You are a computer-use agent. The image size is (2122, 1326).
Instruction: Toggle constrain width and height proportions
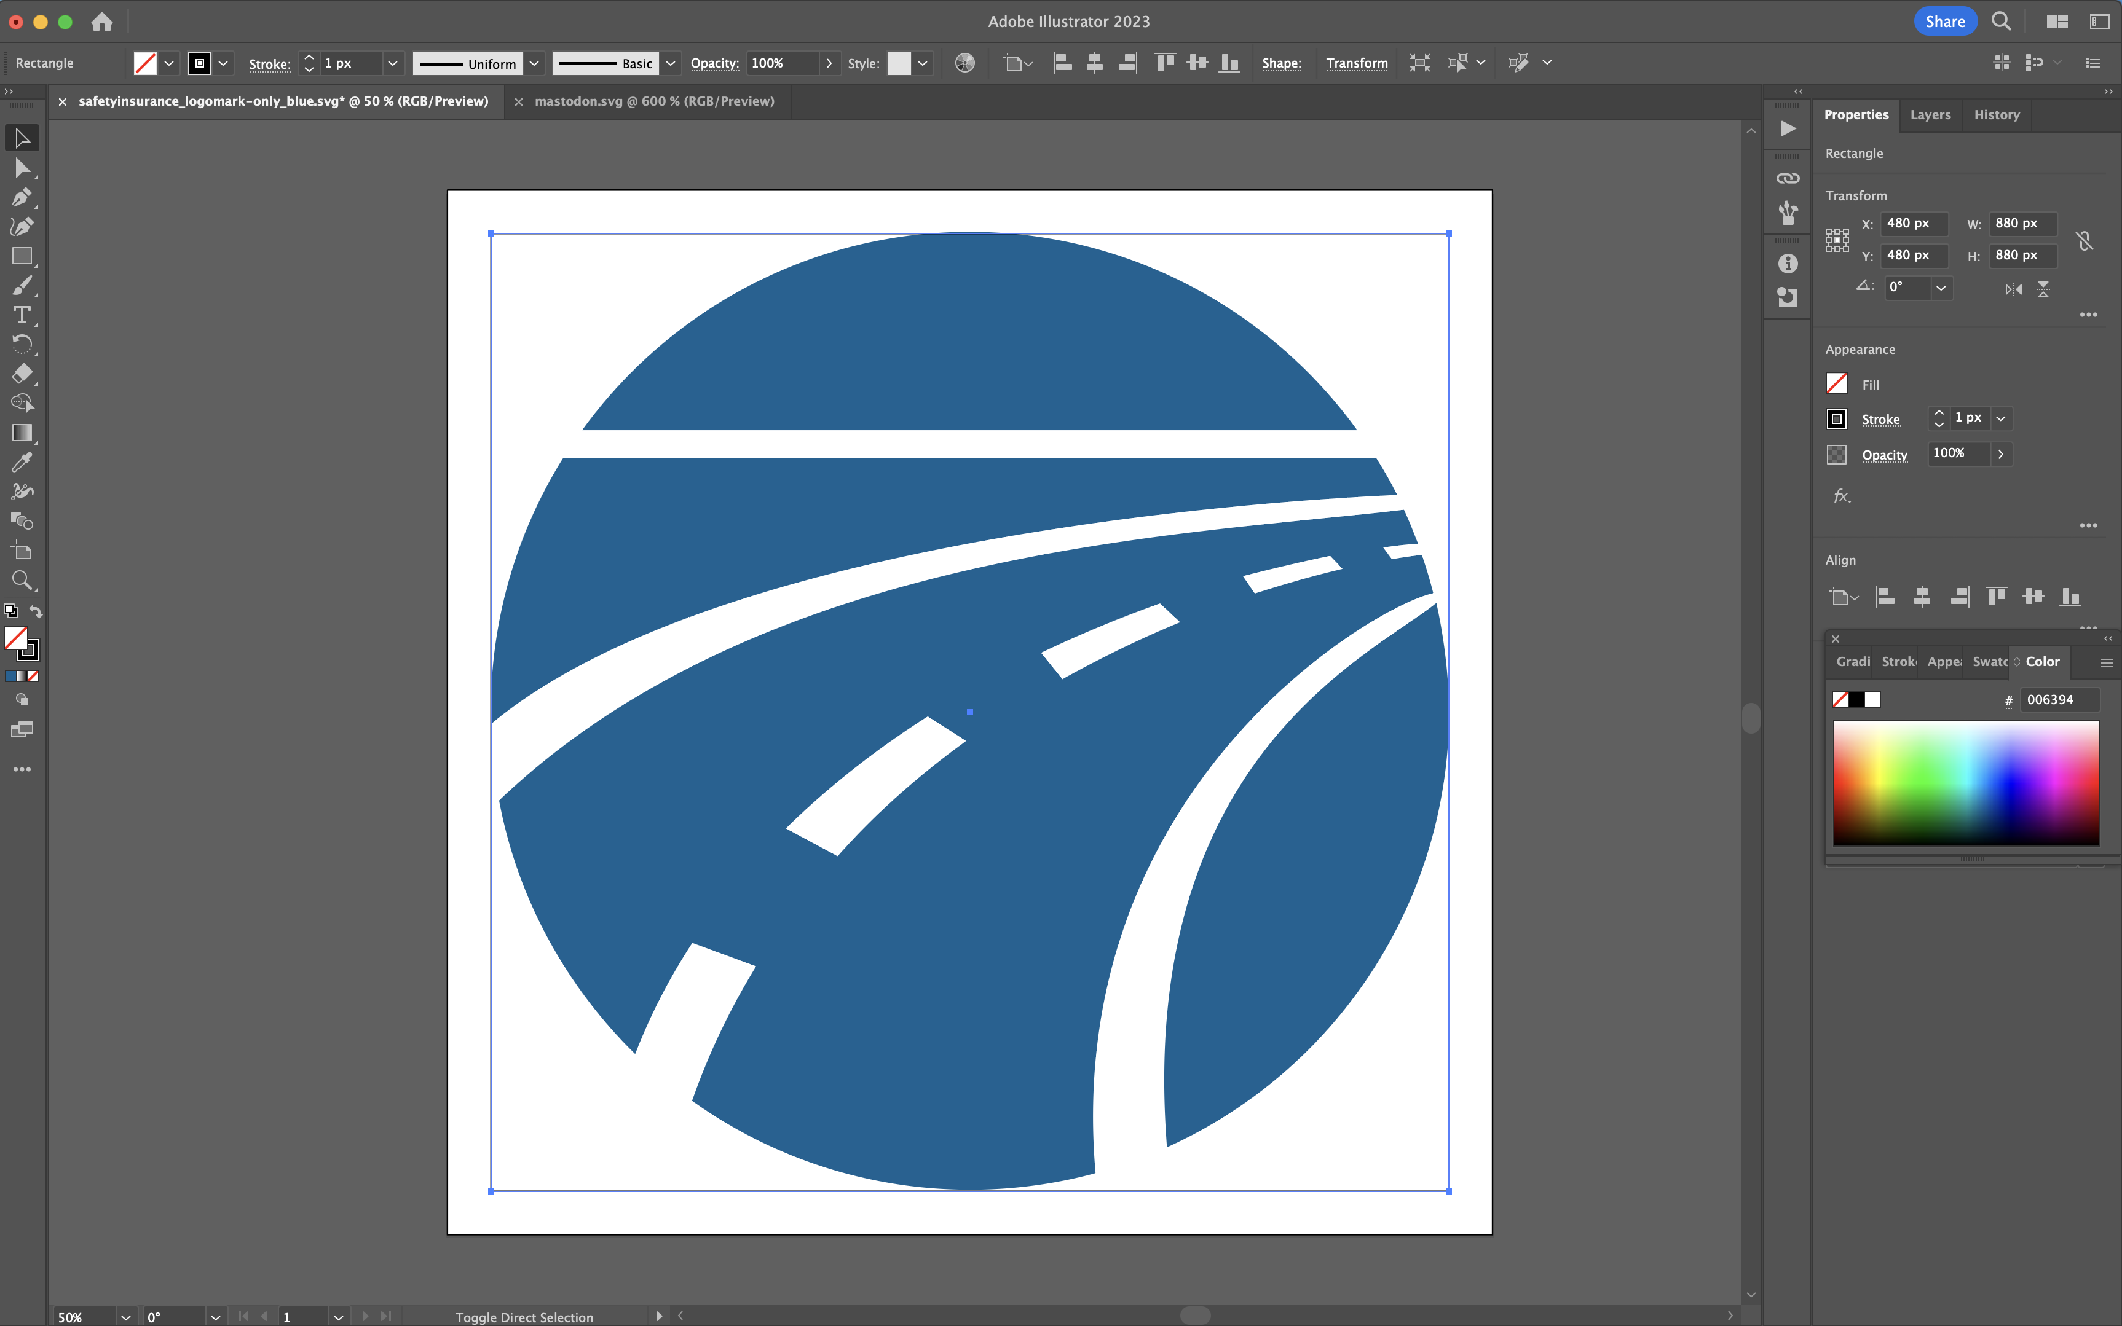point(2085,240)
